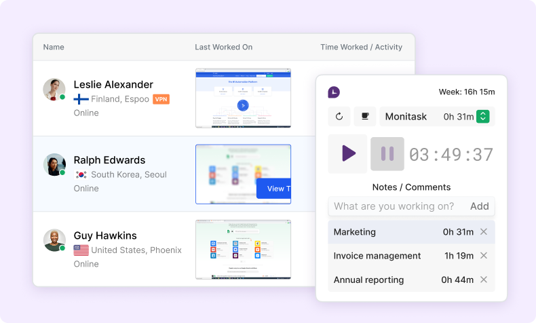
Task: Remove the Invoice management note entry
Action: [x=483, y=256]
